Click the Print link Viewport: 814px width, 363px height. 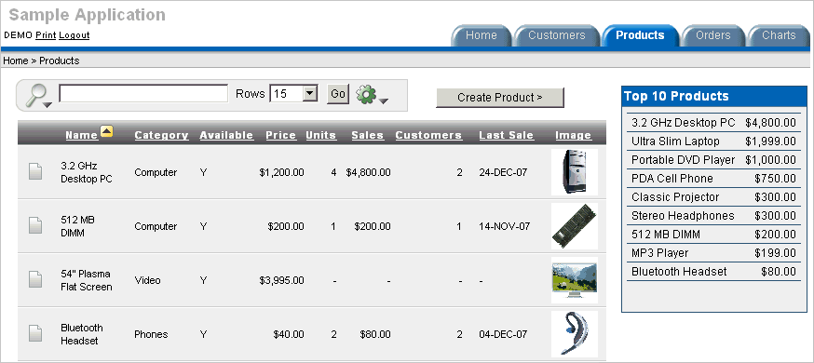point(46,35)
